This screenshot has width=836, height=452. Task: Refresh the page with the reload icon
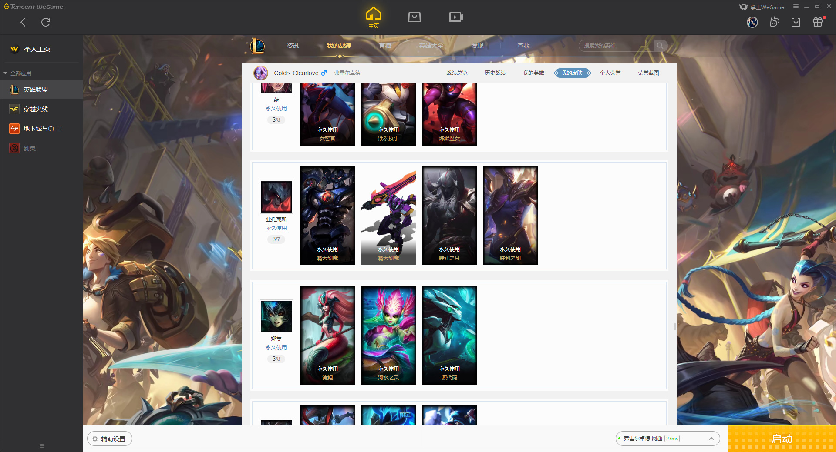click(46, 22)
